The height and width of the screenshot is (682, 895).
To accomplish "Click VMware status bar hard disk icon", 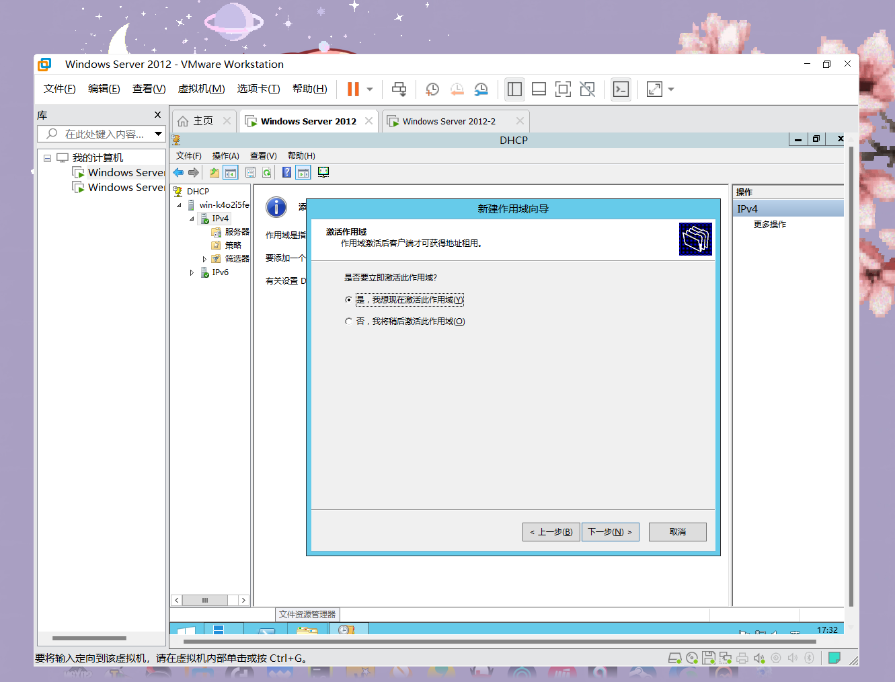I will (675, 658).
